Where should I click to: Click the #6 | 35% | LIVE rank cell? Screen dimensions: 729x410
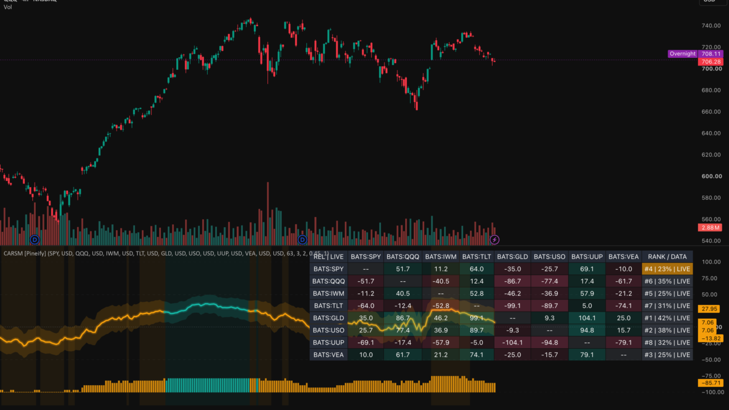pyautogui.click(x=667, y=281)
